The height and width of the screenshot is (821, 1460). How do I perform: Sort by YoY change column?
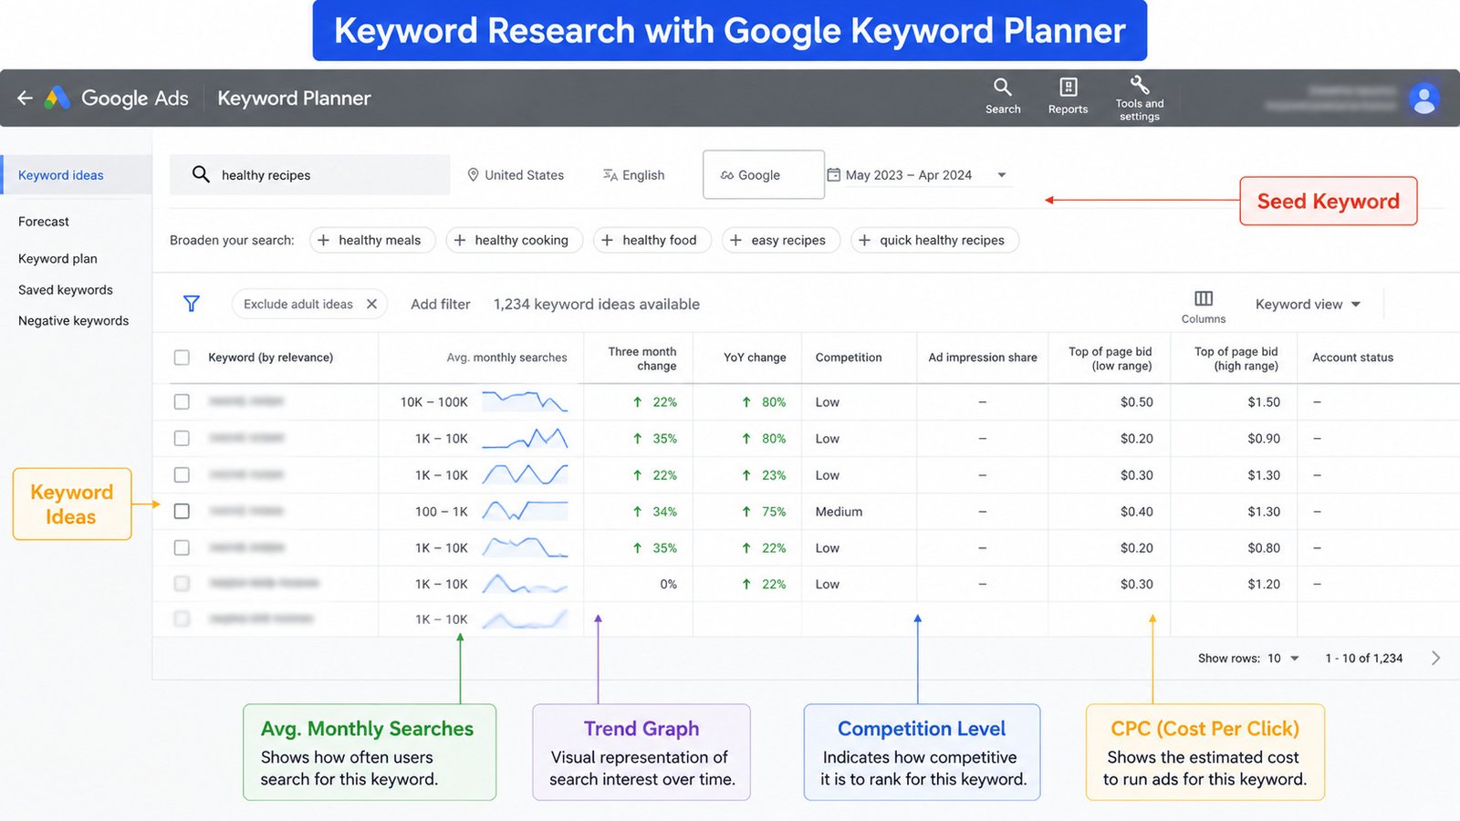[x=755, y=358]
